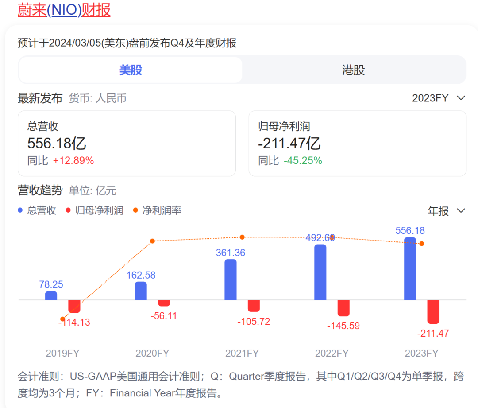Viewport: 478px width, 408px height.
Task: Click the 2021FY axis label
Action: click(x=242, y=354)
